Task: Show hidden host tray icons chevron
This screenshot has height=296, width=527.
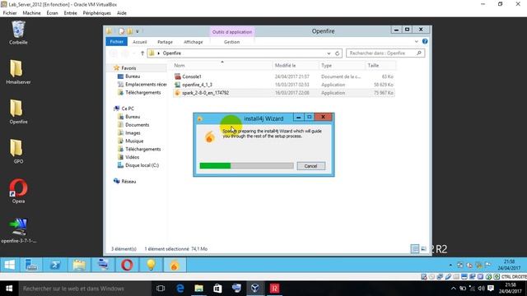Action: (454, 289)
